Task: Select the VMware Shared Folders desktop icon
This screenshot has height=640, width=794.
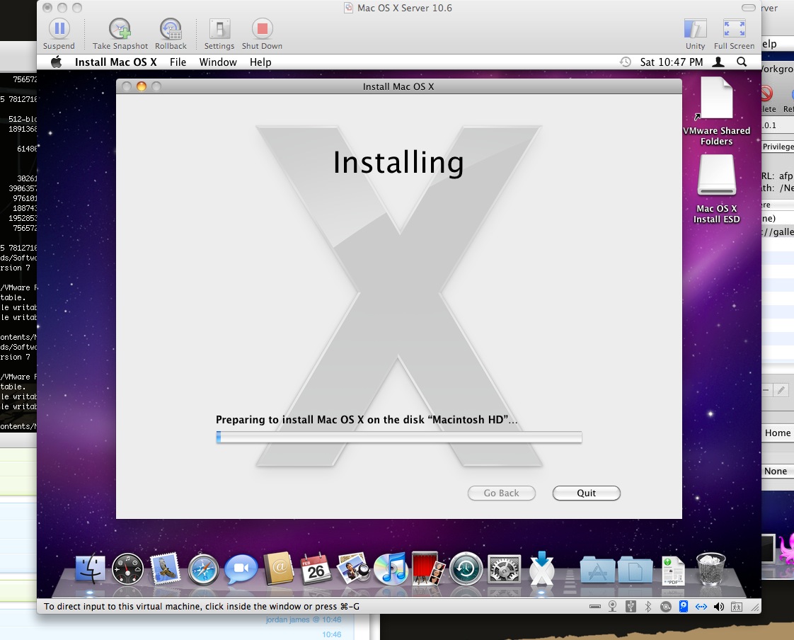Action: (717, 111)
